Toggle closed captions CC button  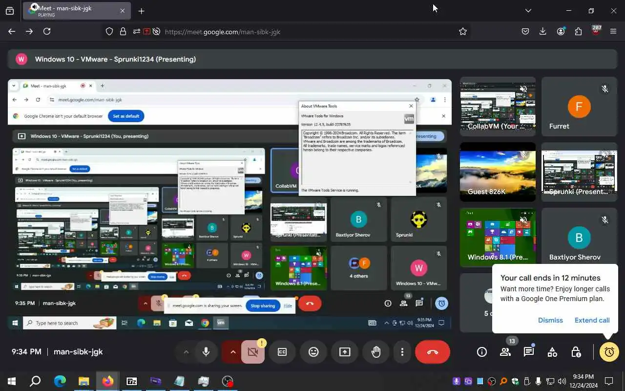coord(282,352)
